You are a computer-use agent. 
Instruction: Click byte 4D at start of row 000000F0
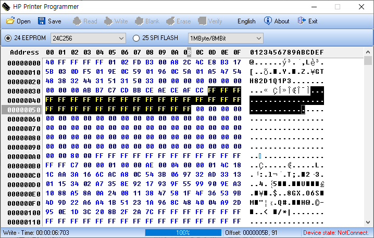tap(49, 203)
